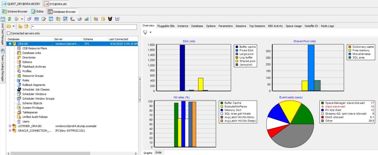
Task: Click DIAG idle wait legend swatch
Action: click(322, 117)
